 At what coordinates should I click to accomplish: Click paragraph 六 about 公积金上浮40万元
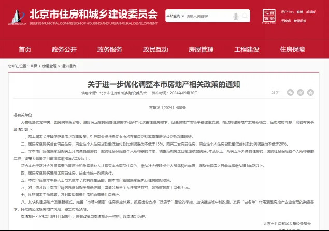point(106,187)
